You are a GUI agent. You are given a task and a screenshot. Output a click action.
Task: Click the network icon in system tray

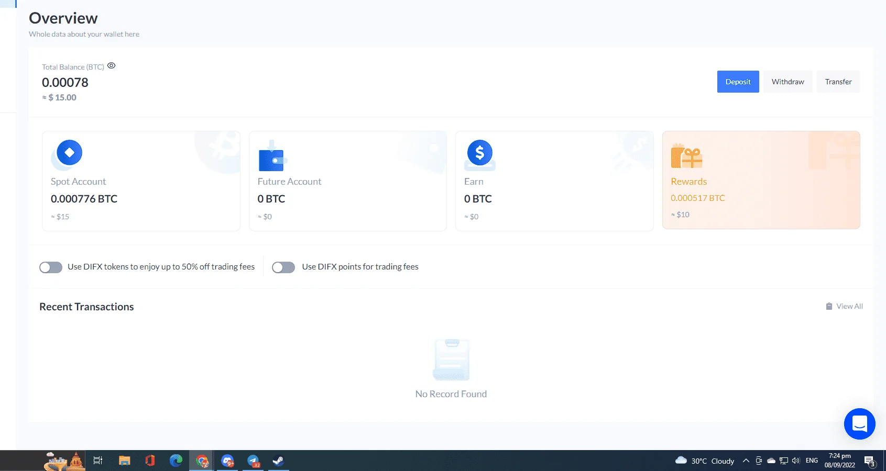pos(784,461)
